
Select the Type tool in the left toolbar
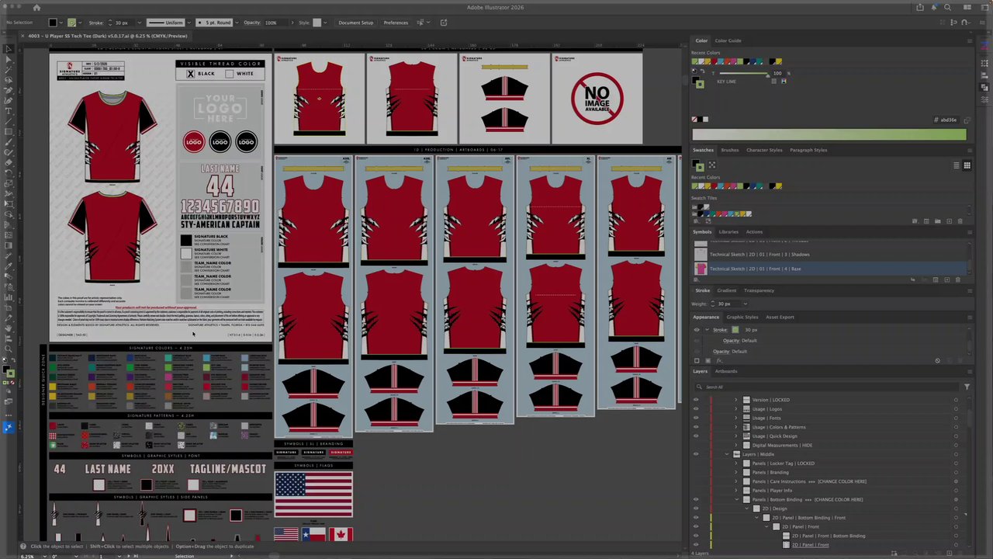click(x=9, y=111)
